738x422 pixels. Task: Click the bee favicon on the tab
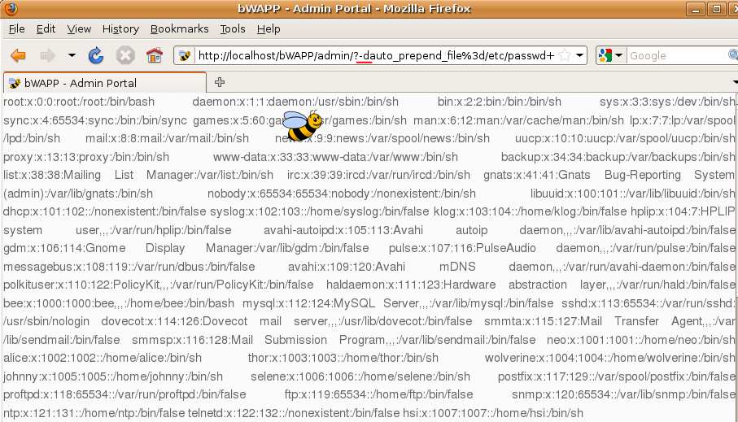click(15, 83)
